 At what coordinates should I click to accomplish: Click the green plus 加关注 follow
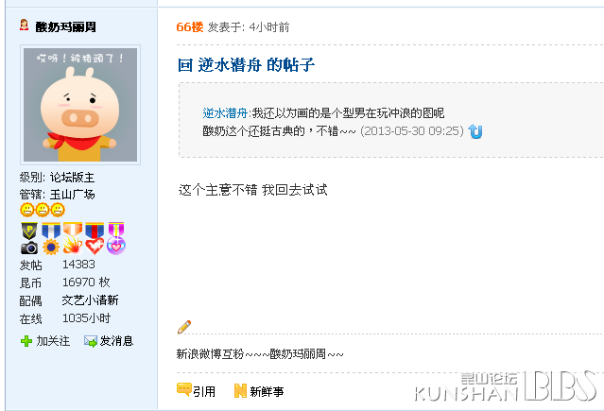(45, 341)
